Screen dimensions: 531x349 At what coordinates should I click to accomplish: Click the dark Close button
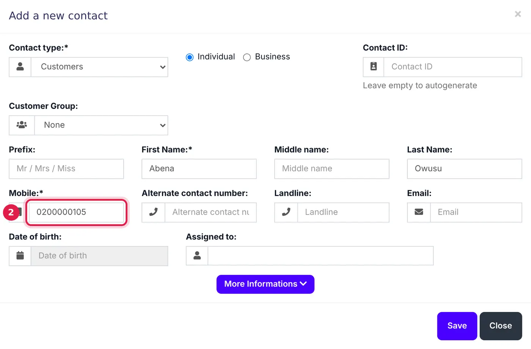pos(501,326)
